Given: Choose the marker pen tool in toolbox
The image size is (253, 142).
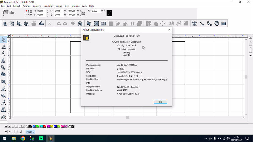Looking at the screenshot, I should pyautogui.click(x=3, y=103).
